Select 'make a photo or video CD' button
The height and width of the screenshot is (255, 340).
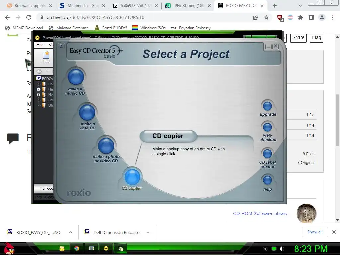tap(106, 145)
